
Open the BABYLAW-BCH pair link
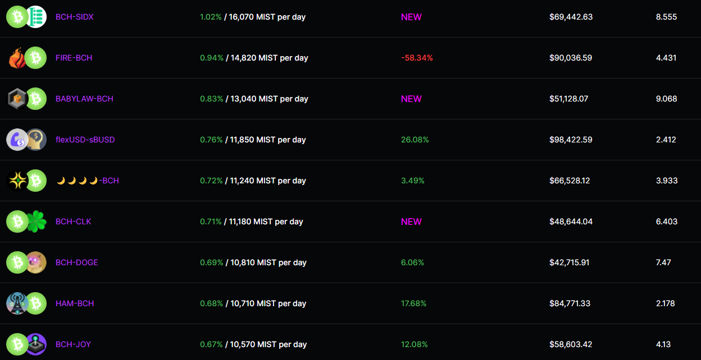(x=84, y=99)
